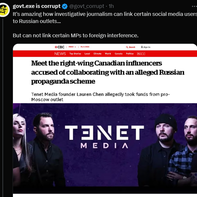Image resolution: width=197 pixels, height=197 pixels.
Task: Select the Politics section
Action: (x=130, y=54)
